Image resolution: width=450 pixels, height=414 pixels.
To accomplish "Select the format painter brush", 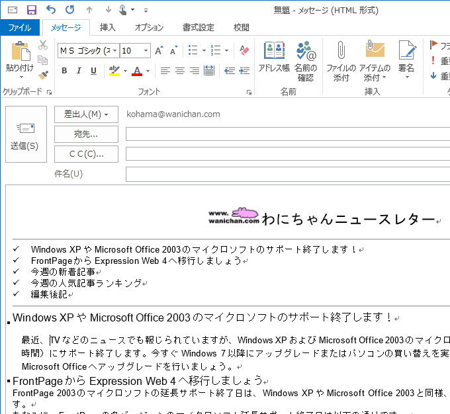I will coord(43,75).
